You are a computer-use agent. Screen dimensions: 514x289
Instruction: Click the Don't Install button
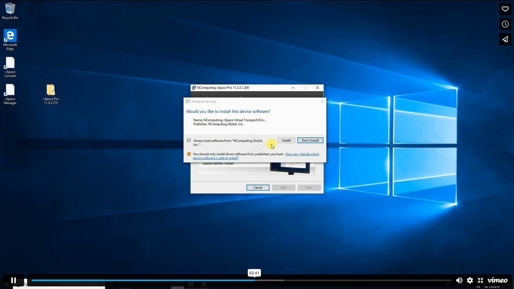(x=310, y=141)
